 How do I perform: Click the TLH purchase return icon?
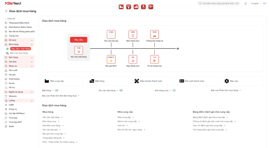tap(154, 59)
